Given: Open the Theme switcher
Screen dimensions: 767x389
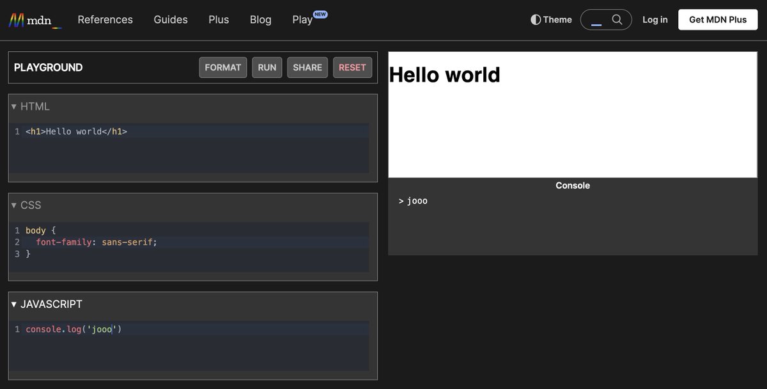Looking at the screenshot, I should coord(551,20).
